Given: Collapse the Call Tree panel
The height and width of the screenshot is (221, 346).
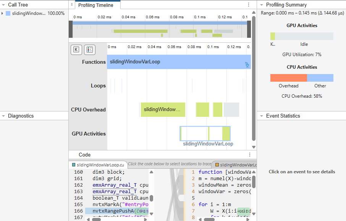Looking at the screenshot, I should 3,5.
